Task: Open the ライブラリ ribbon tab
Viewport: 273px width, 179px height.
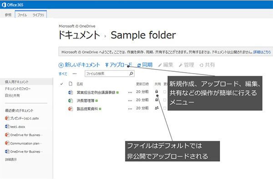Action: pos(38,15)
